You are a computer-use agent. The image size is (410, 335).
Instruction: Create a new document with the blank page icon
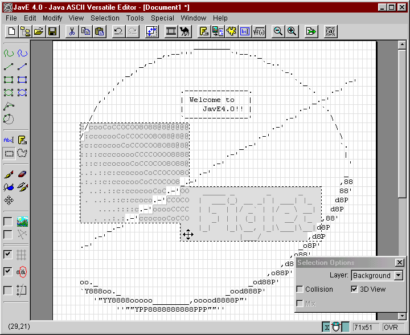11,31
